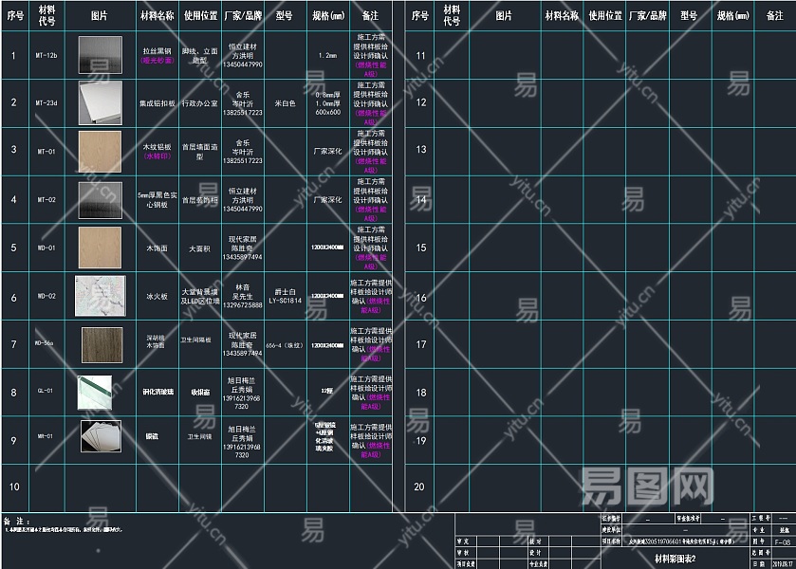Click the 爵士白 LY-SC1814 model cell
Viewport: 796px width, 569px height.
285,296
